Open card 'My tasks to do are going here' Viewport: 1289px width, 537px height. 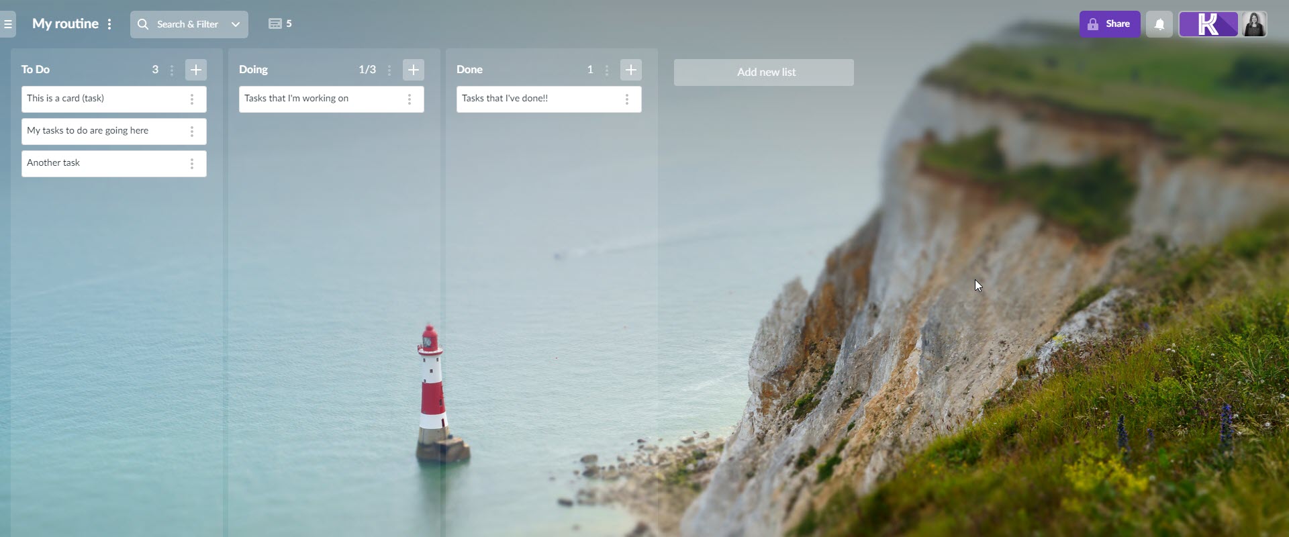click(114, 132)
